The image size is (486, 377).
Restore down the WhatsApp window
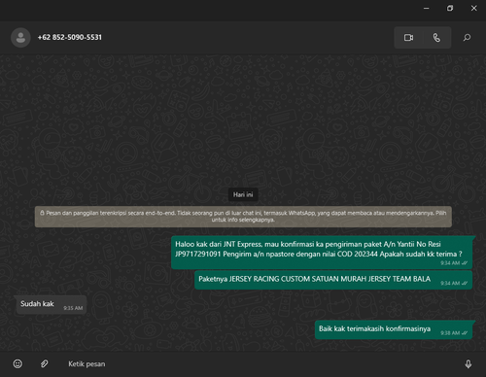point(450,8)
